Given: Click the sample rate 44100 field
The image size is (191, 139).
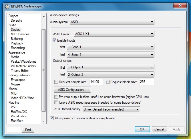Looking at the screenshot, I should [x=96, y=82].
